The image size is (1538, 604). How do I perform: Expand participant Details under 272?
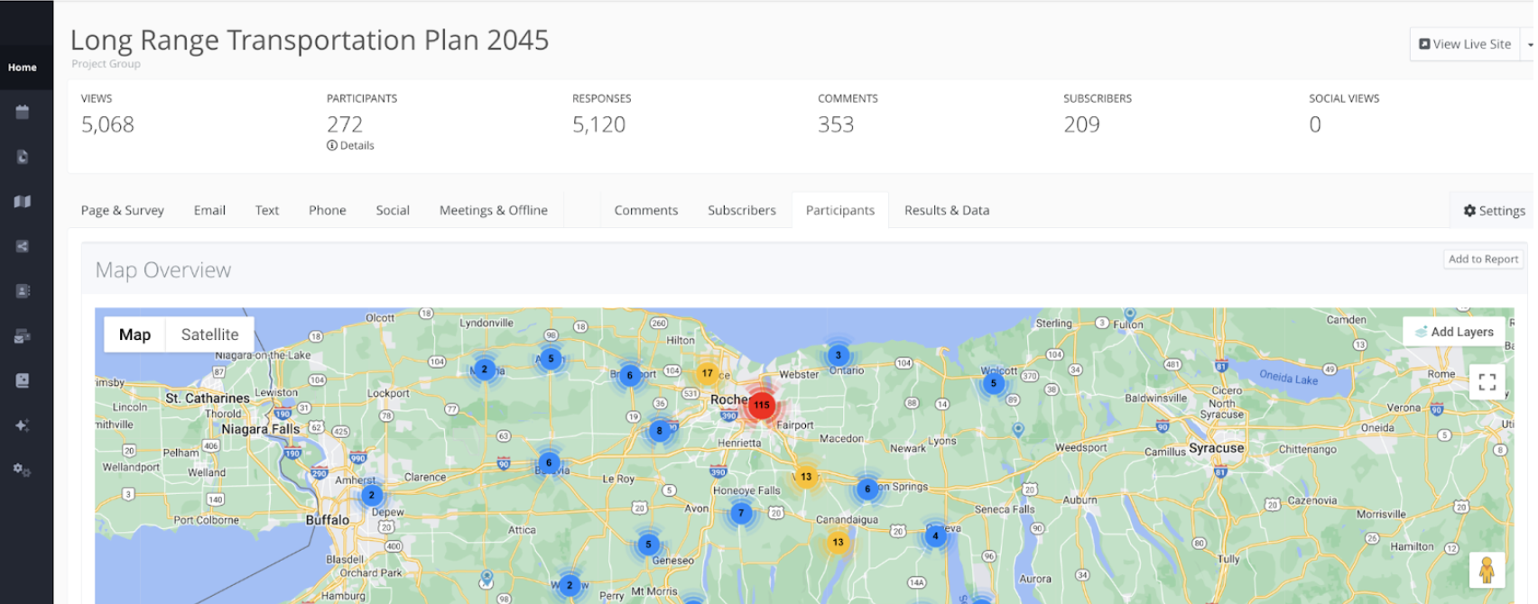351,145
